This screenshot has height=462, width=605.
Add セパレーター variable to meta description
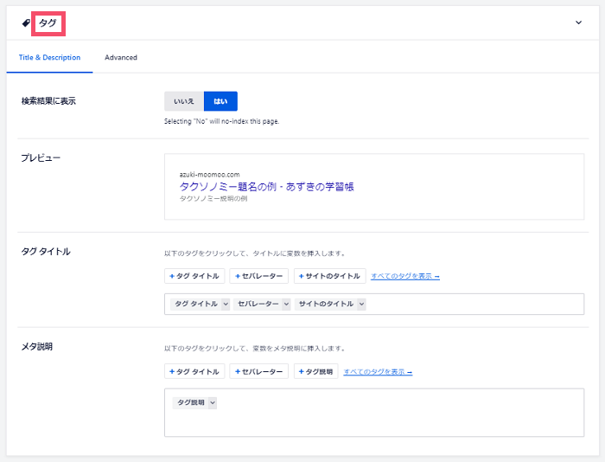click(x=259, y=372)
